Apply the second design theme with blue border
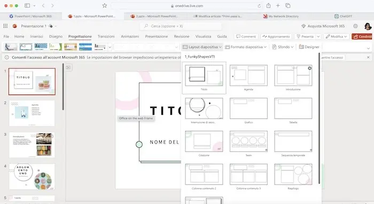Viewport: 374px width, 204px height. [26, 46]
